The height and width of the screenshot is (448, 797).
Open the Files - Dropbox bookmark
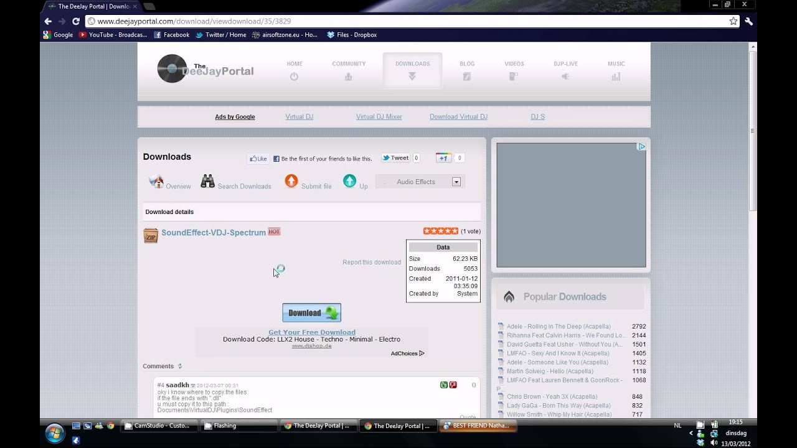pos(352,35)
